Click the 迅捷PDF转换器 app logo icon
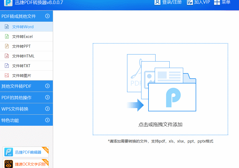This screenshot has width=239, height=168. (x=8, y=3)
